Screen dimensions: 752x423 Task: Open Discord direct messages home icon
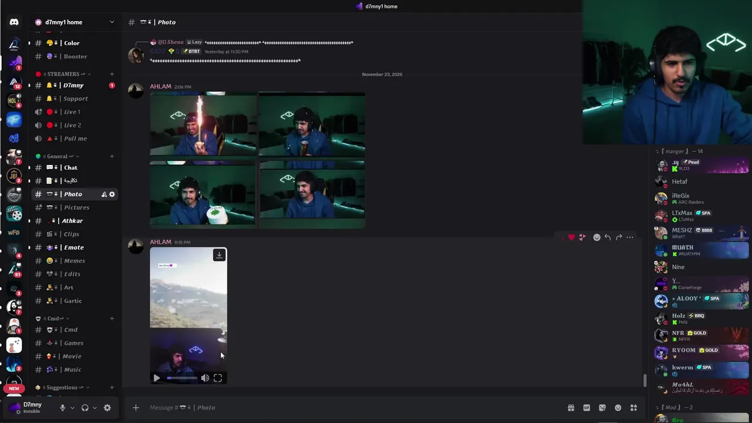tap(14, 22)
